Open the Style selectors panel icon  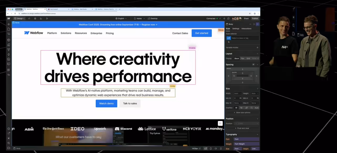click(x=9, y=49)
